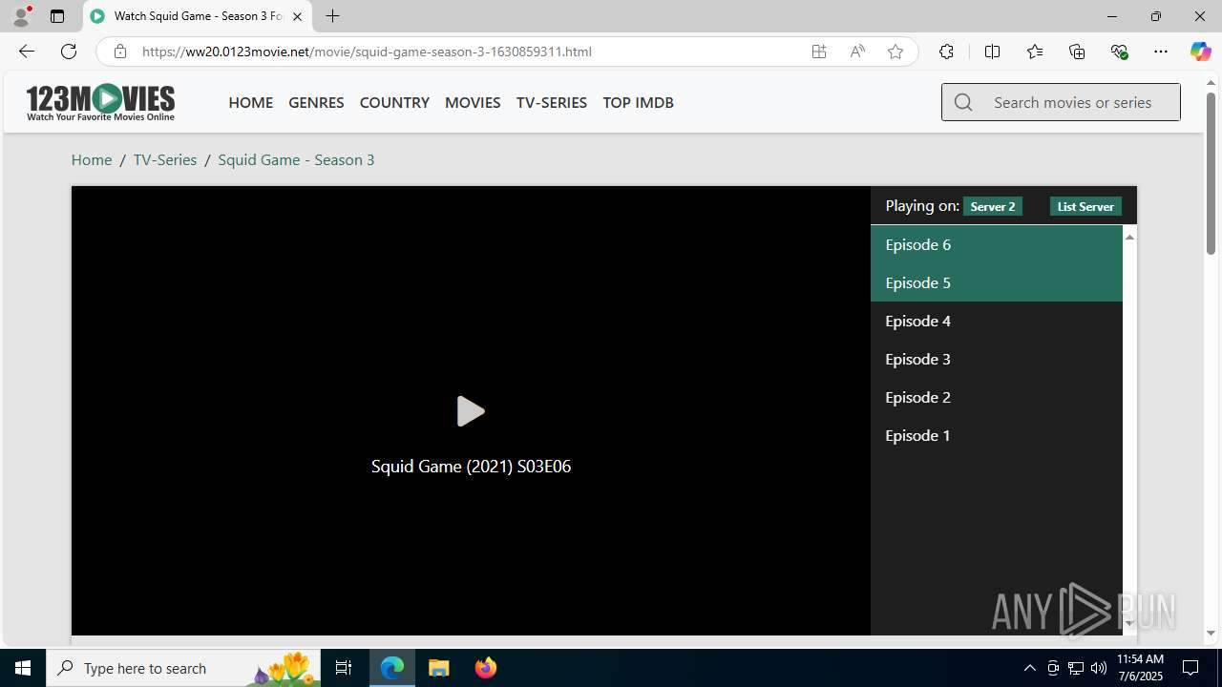Select Episode 3 in the list
The width and height of the screenshot is (1222, 687).
tap(997, 359)
